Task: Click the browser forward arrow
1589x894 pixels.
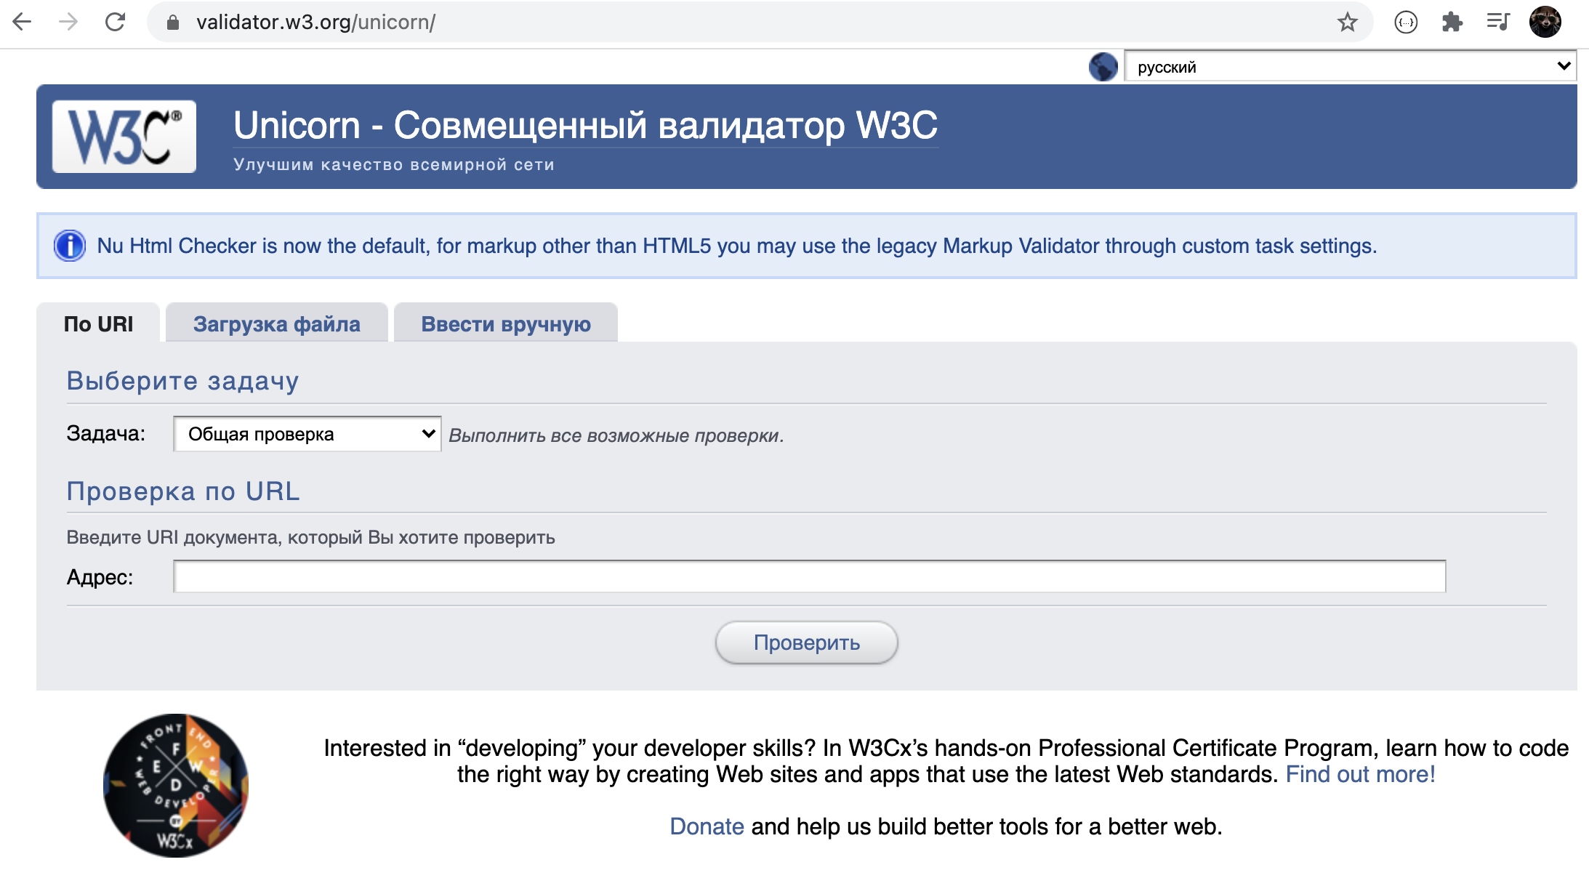Action: 68,23
